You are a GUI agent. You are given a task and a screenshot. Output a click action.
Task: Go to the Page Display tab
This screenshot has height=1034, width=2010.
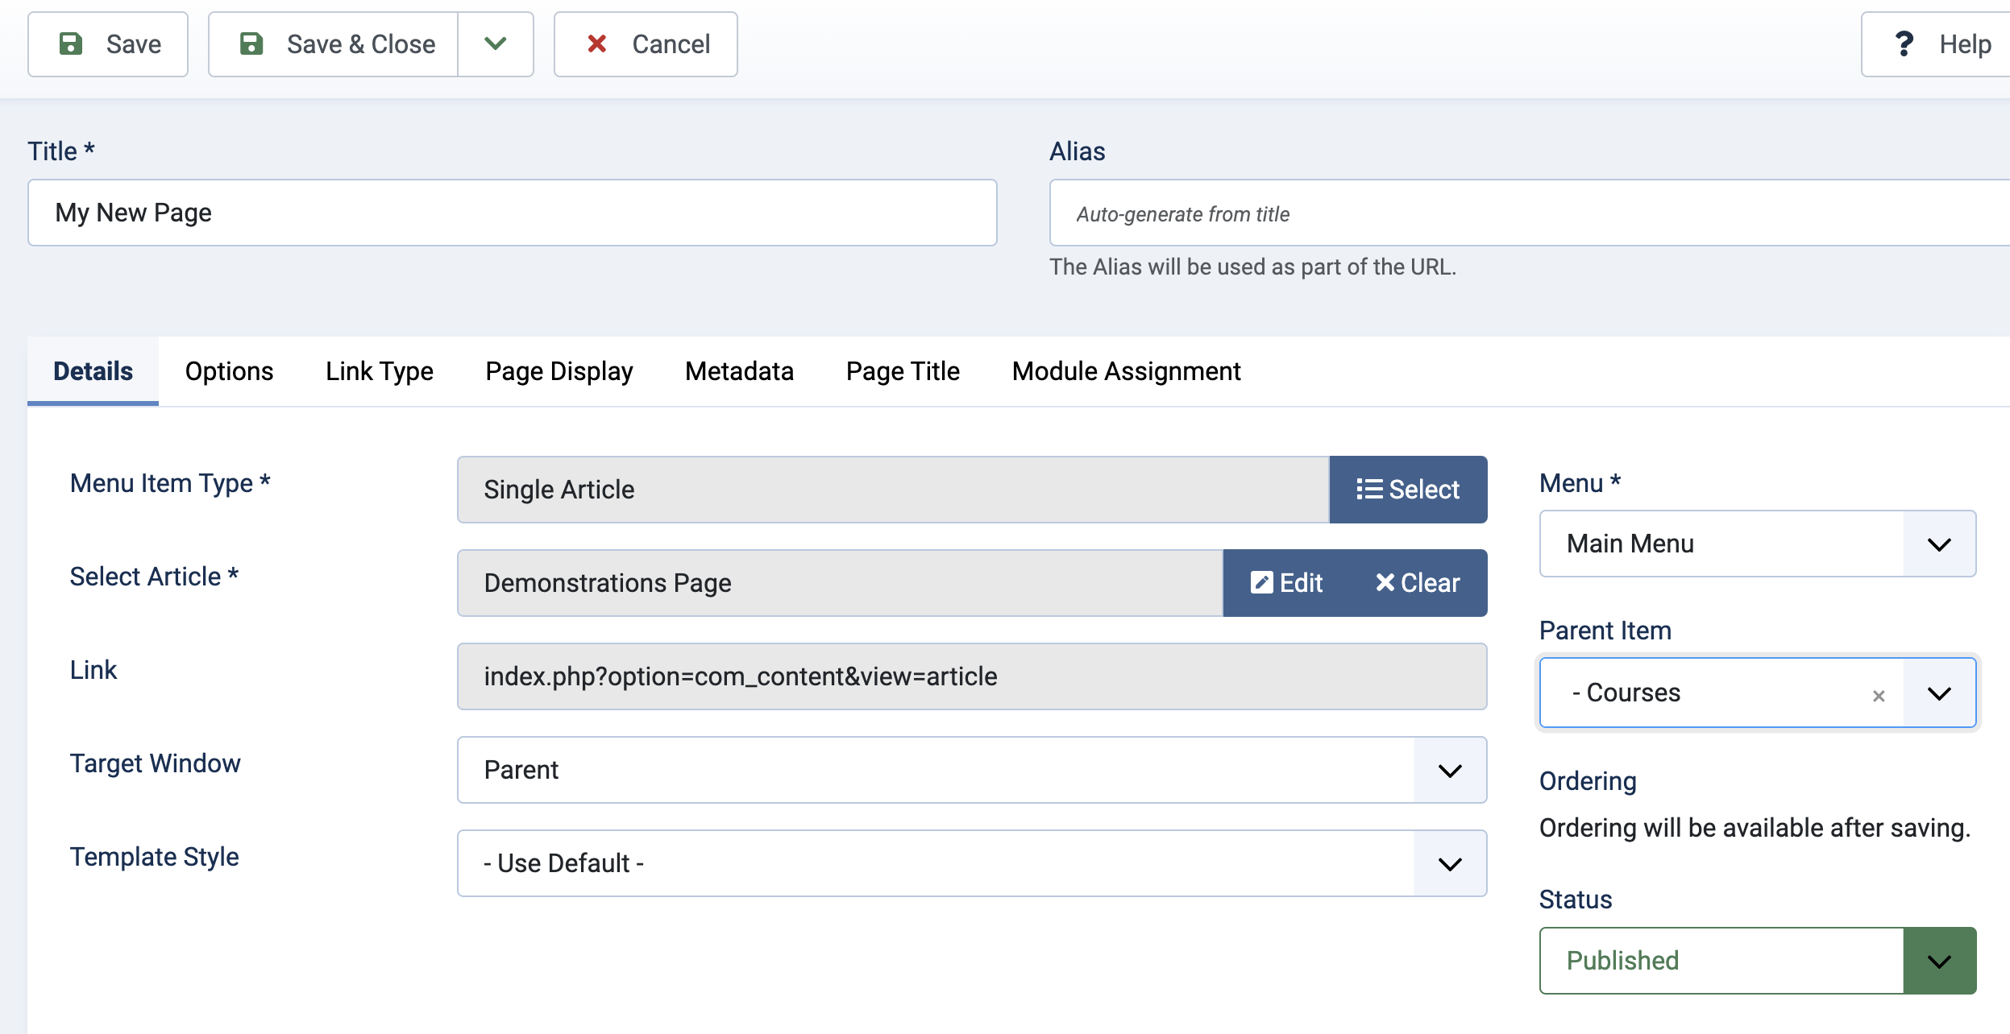[559, 371]
